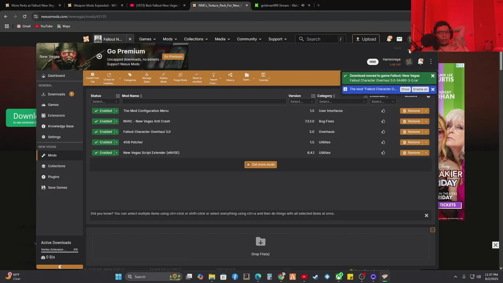Toggle Enabled status for New Vegas Script Extender
The width and height of the screenshot is (503, 283).
click(103, 153)
